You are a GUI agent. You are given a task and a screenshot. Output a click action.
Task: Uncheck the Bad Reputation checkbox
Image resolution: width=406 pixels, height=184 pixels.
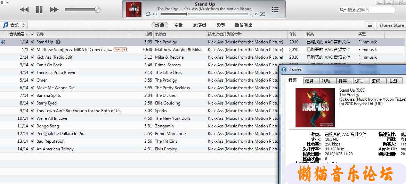tap(32, 141)
